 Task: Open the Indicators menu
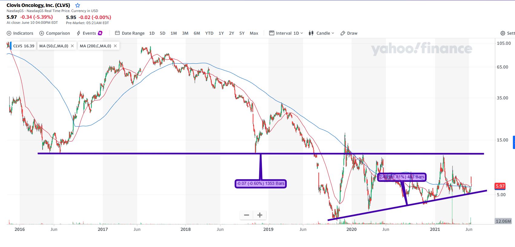(20, 33)
